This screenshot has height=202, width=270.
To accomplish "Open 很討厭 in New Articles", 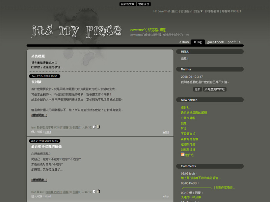I will tap(185, 107).
